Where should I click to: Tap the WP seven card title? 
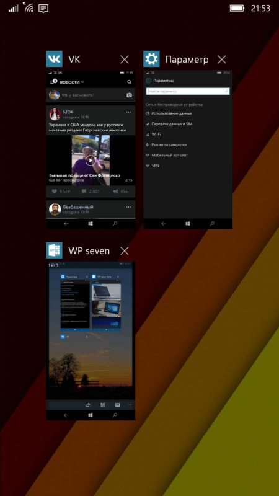coord(89,251)
